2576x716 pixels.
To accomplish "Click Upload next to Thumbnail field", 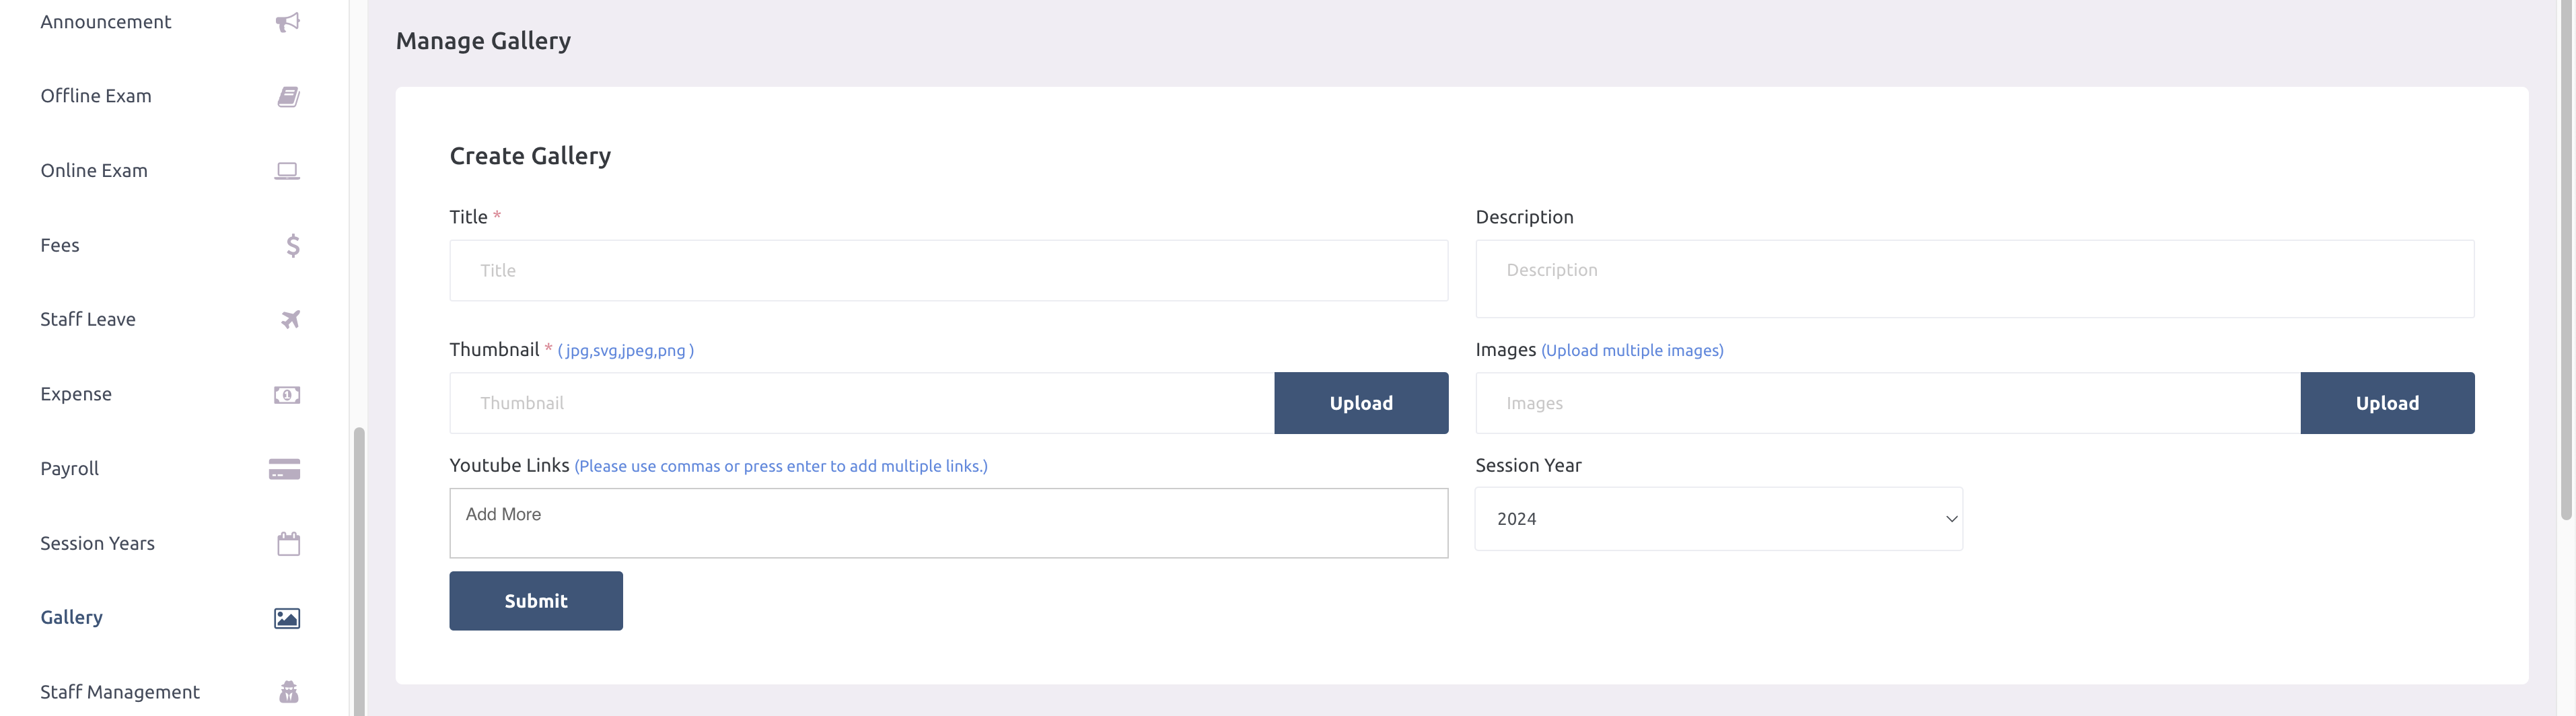I will [1361, 403].
